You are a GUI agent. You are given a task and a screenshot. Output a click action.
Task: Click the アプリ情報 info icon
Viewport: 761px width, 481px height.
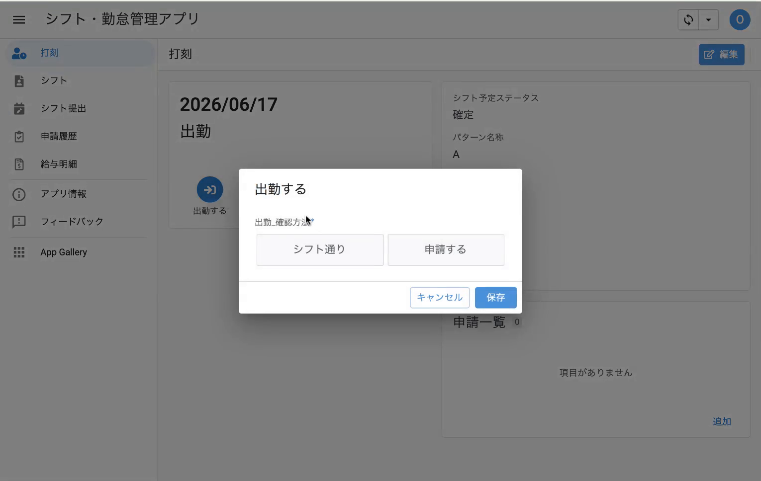[x=19, y=194]
